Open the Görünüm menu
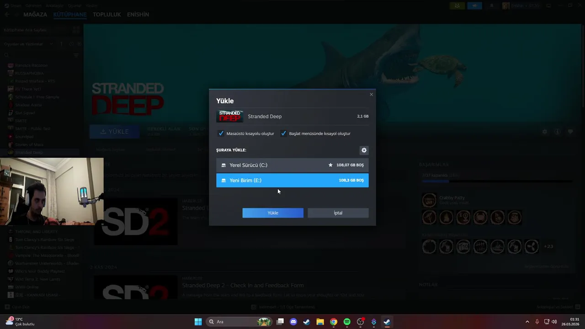Viewport: 585px width, 329px height. click(33, 5)
